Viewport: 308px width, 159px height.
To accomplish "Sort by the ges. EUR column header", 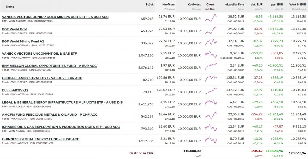I will pyautogui.click(x=277, y=4).
